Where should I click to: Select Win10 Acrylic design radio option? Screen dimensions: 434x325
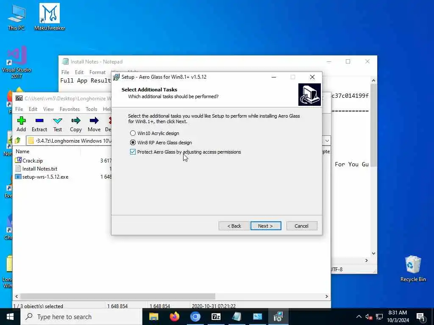point(154,133)
